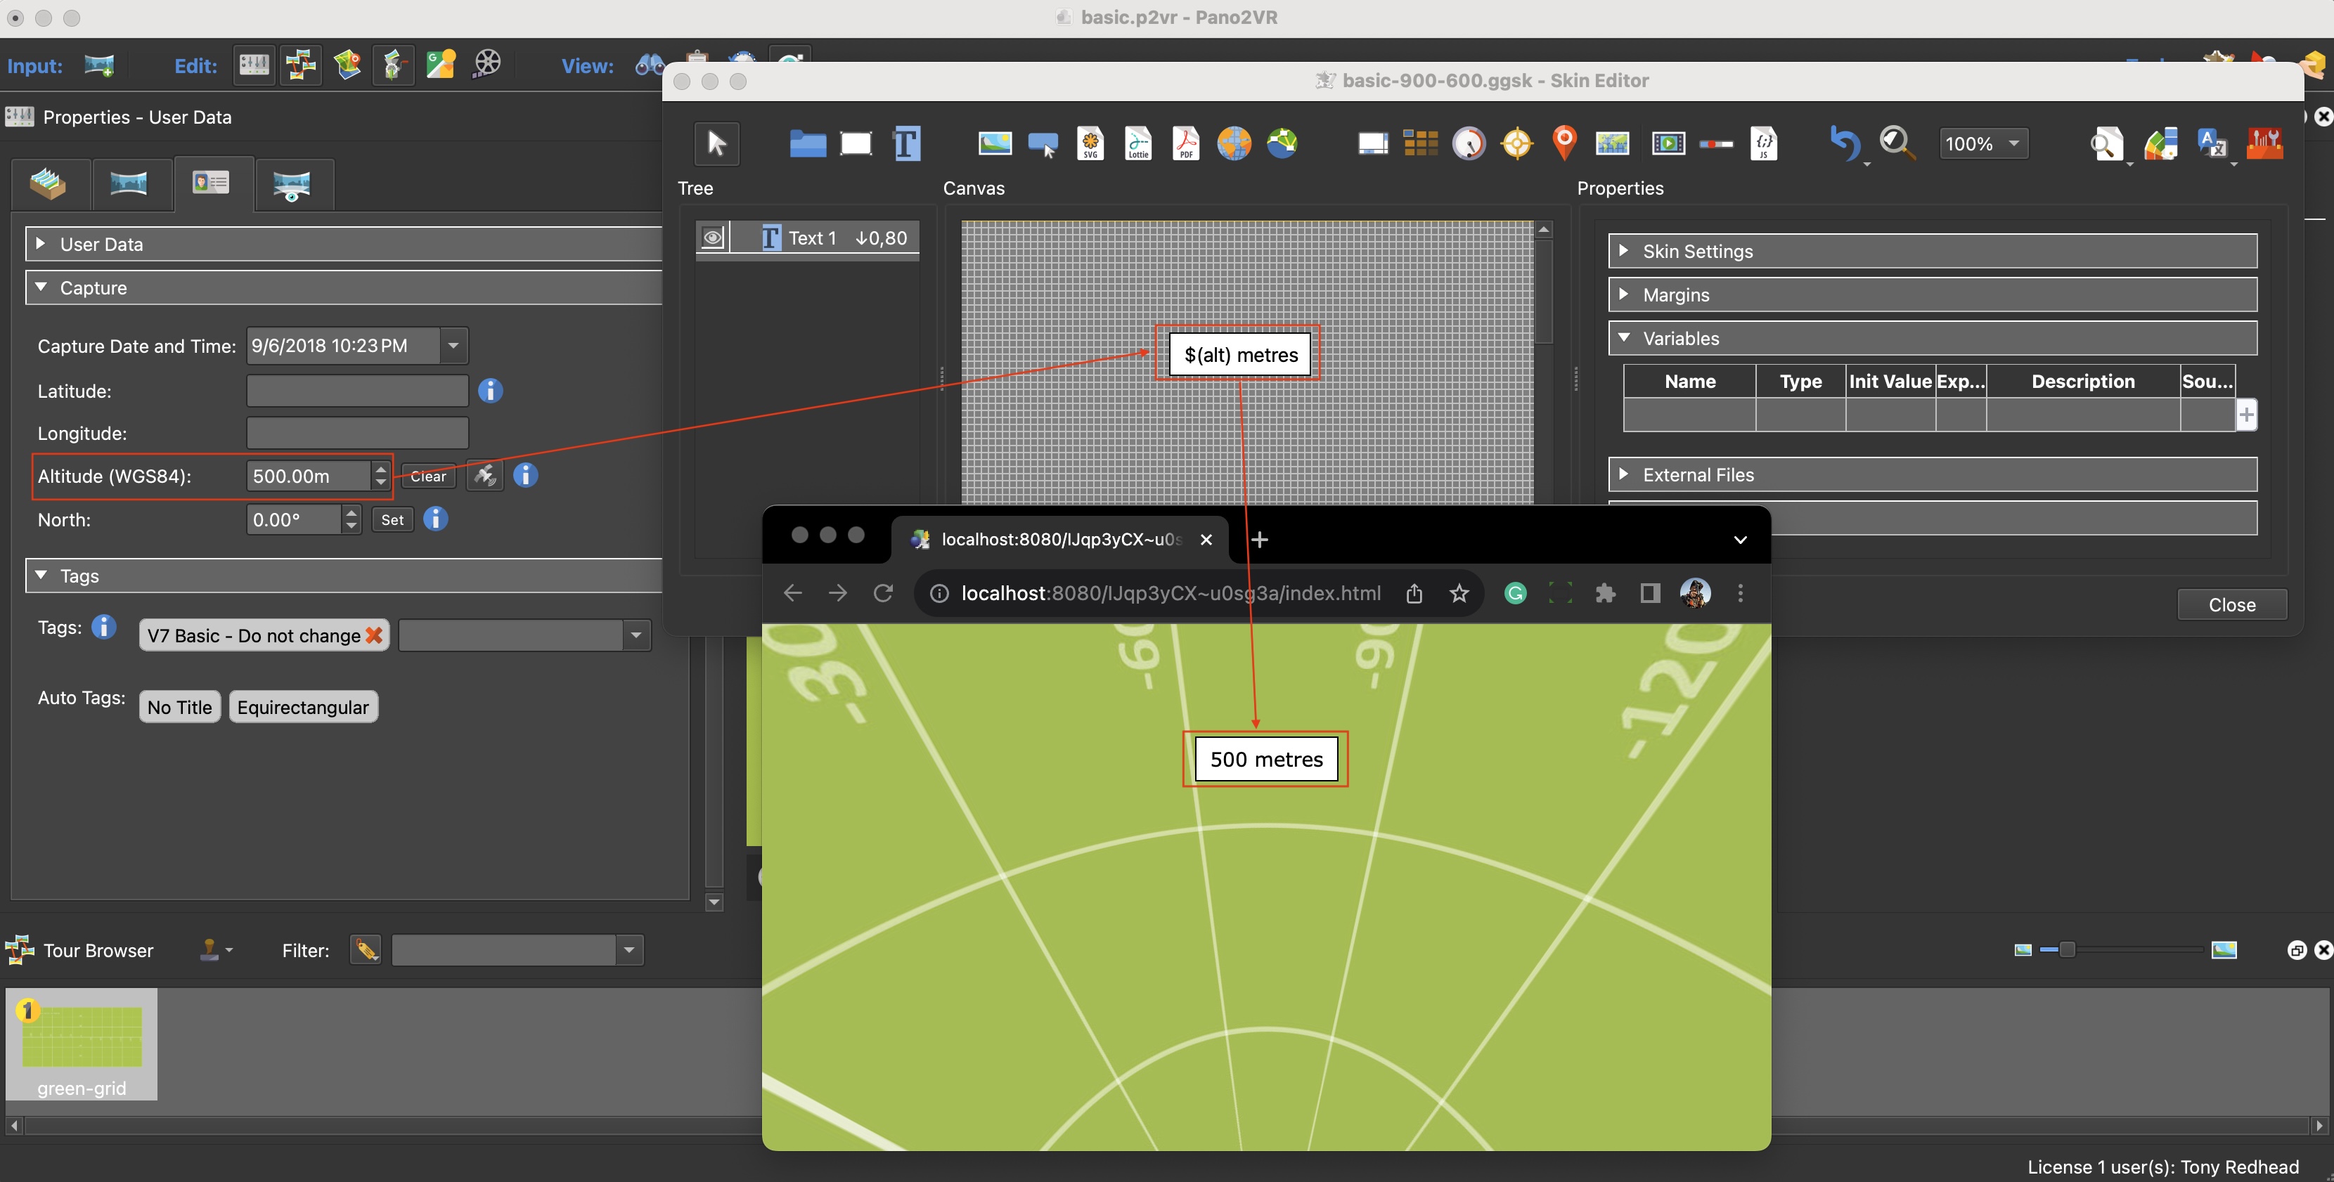Image resolution: width=2334 pixels, height=1182 pixels.
Task: Select the green-grid panorama thumbnail
Action: point(82,1044)
